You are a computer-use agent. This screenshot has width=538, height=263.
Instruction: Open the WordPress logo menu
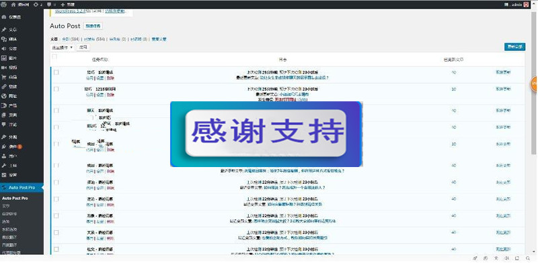tap(4, 5)
